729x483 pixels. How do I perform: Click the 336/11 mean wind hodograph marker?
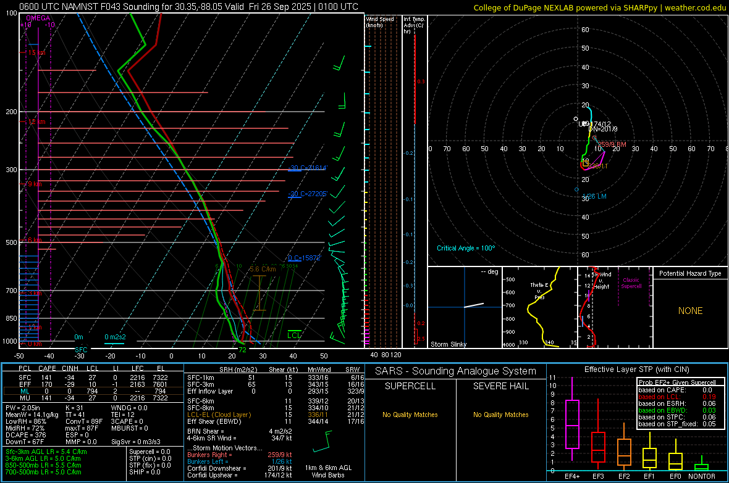597,166
